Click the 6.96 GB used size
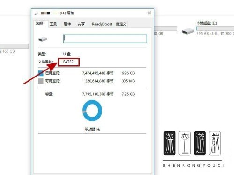This screenshot has width=234, height=175. (x=128, y=73)
